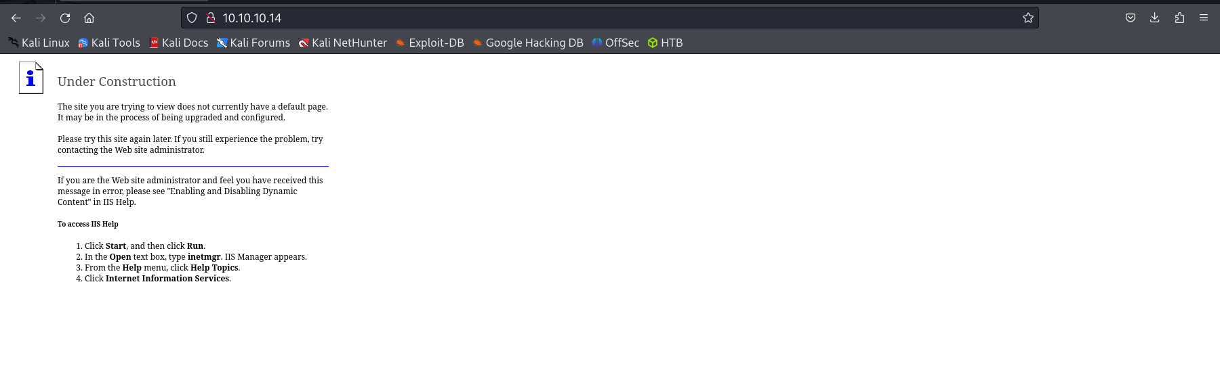Open the HTB bookmark
The image size is (1220, 370).
pyautogui.click(x=665, y=43)
